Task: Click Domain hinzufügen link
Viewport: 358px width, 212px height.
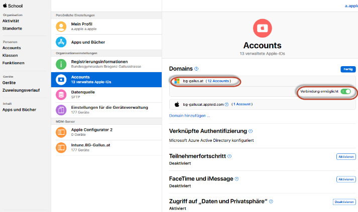Action: pos(189,116)
